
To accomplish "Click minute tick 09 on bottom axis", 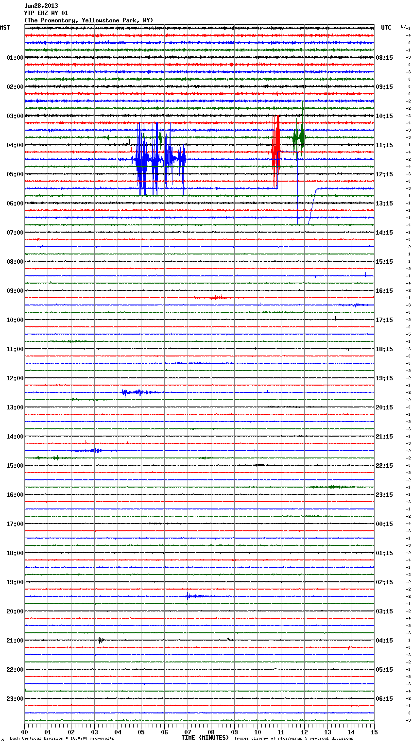I will tap(234, 732).
